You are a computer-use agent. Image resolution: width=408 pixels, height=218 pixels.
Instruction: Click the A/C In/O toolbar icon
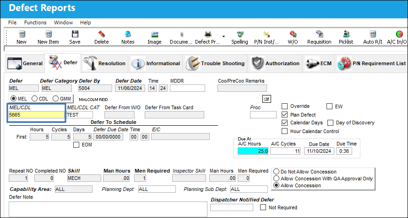[x=399, y=34]
